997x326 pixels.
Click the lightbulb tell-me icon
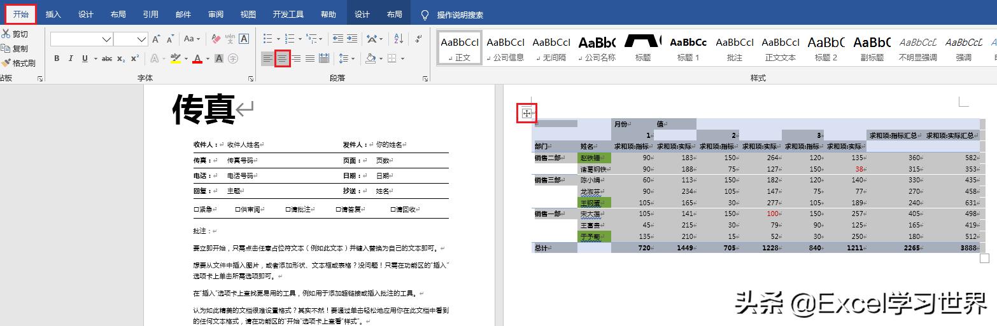[x=425, y=15]
